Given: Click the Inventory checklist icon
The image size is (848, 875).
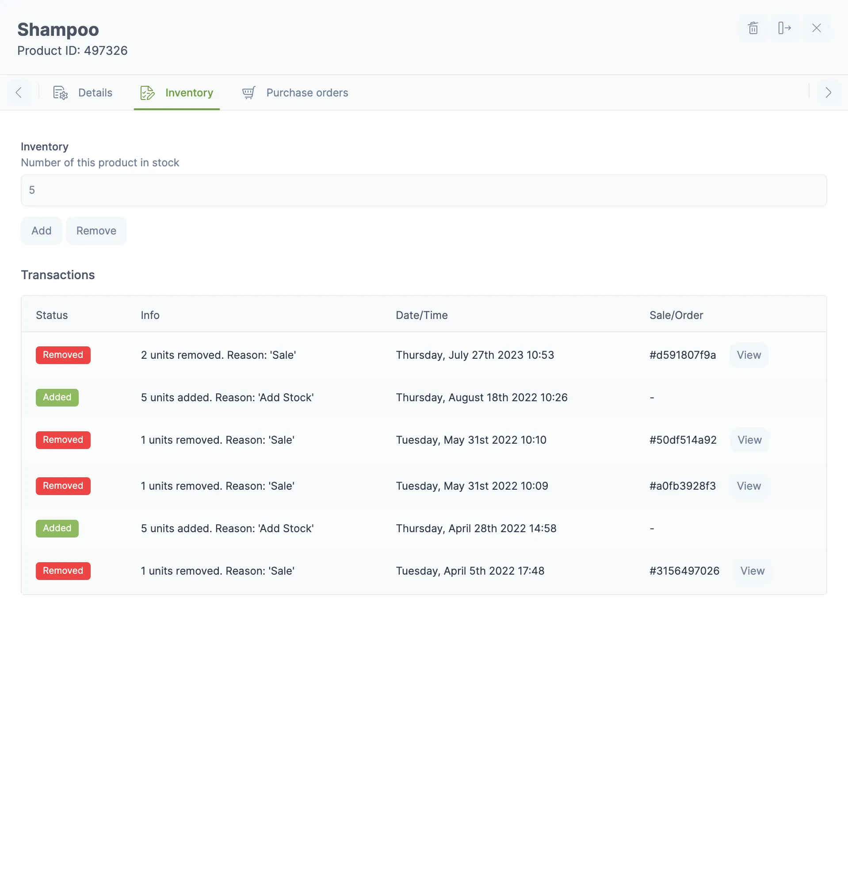Looking at the screenshot, I should [x=146, y=92].
